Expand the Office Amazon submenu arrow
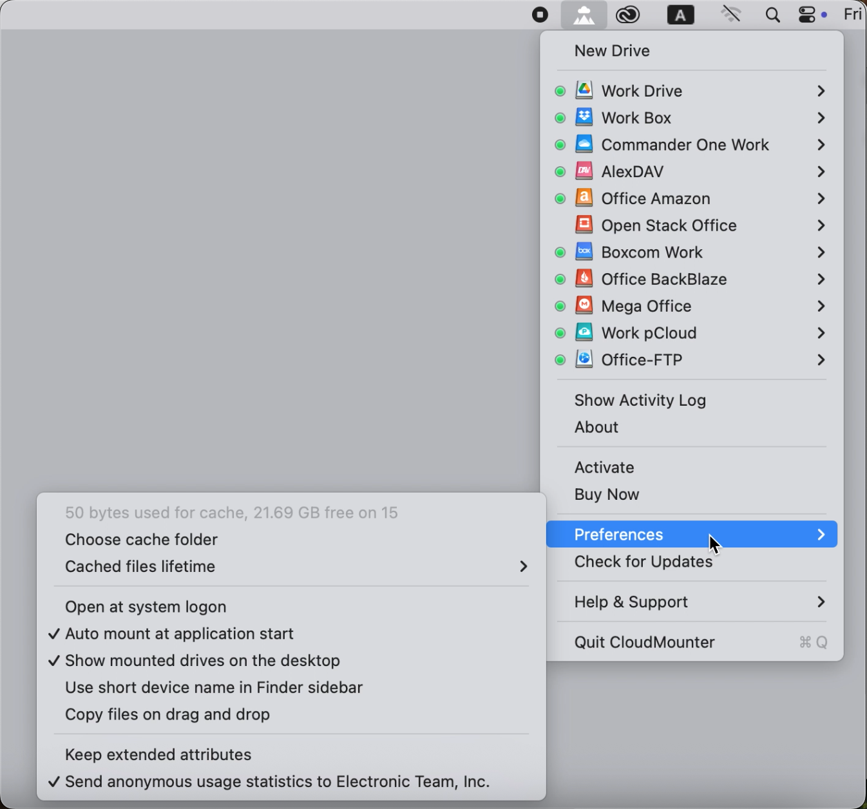Viewport: 867px width, 809px height. pos(821,198)
